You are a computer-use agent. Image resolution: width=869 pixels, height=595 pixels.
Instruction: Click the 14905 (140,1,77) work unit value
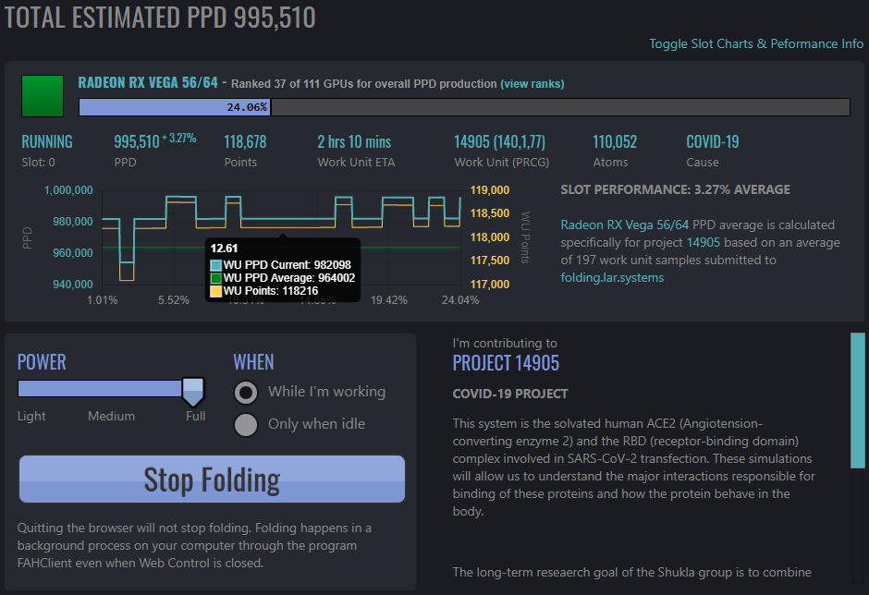click(x=499, y=142)
